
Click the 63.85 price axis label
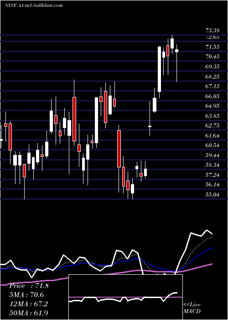(212, 116)
